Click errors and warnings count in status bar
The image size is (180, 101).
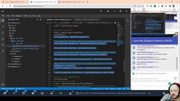tap(20, 89)
